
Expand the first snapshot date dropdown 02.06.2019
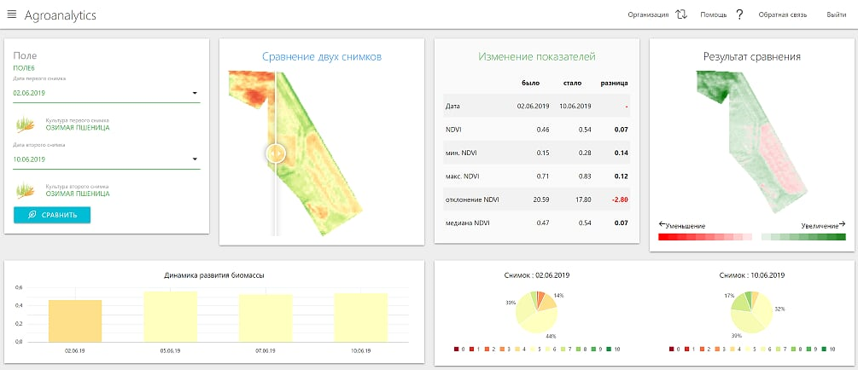click(194, 93)
